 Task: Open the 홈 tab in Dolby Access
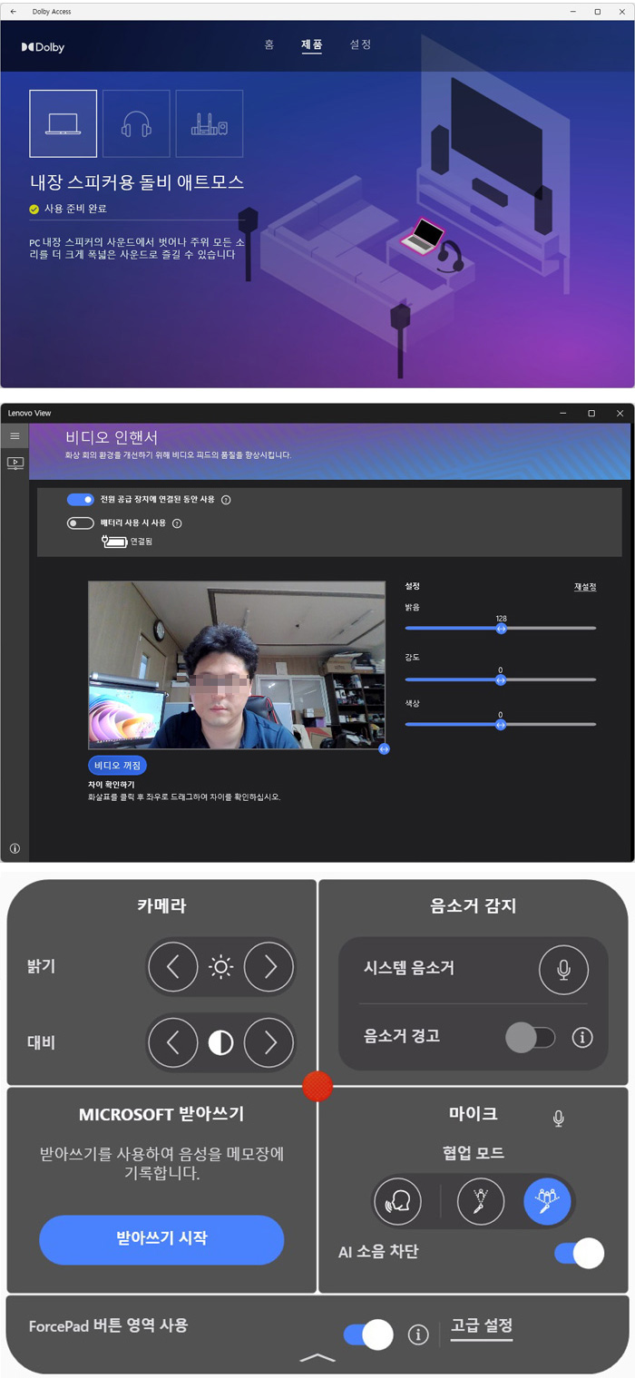click(269, 44)
